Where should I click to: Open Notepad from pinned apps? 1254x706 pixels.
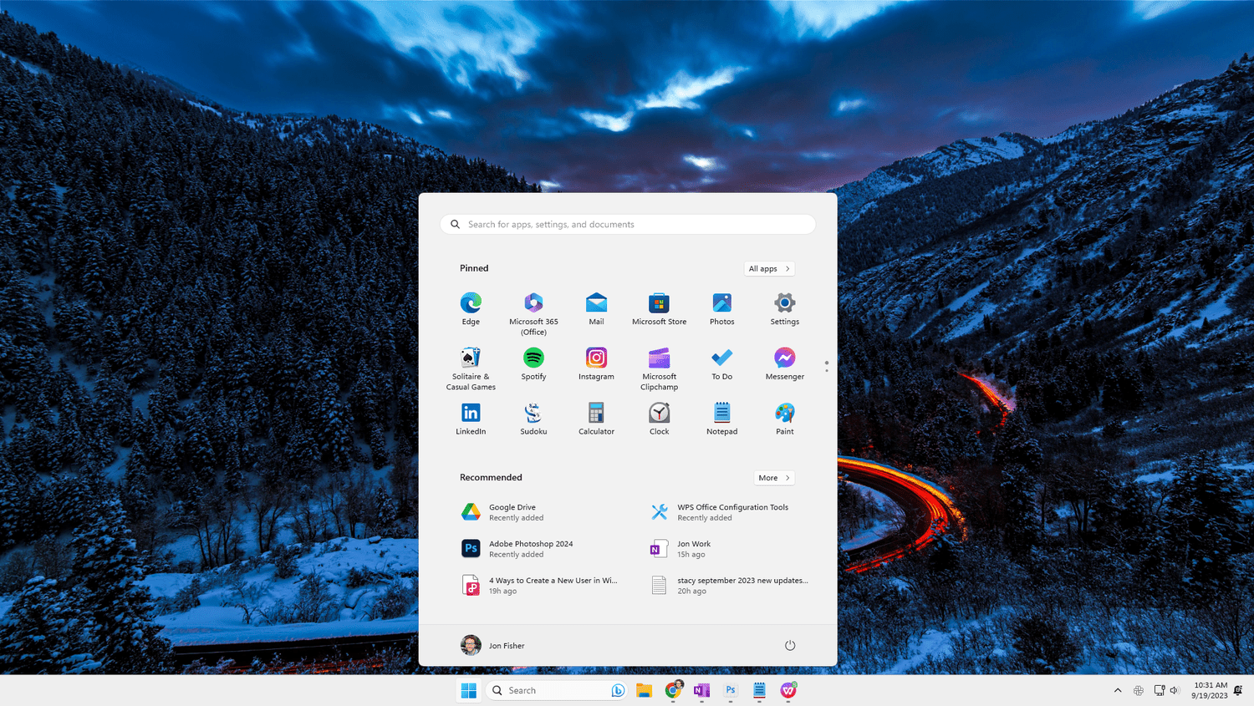pyautogui.click(x=721, y=419)
